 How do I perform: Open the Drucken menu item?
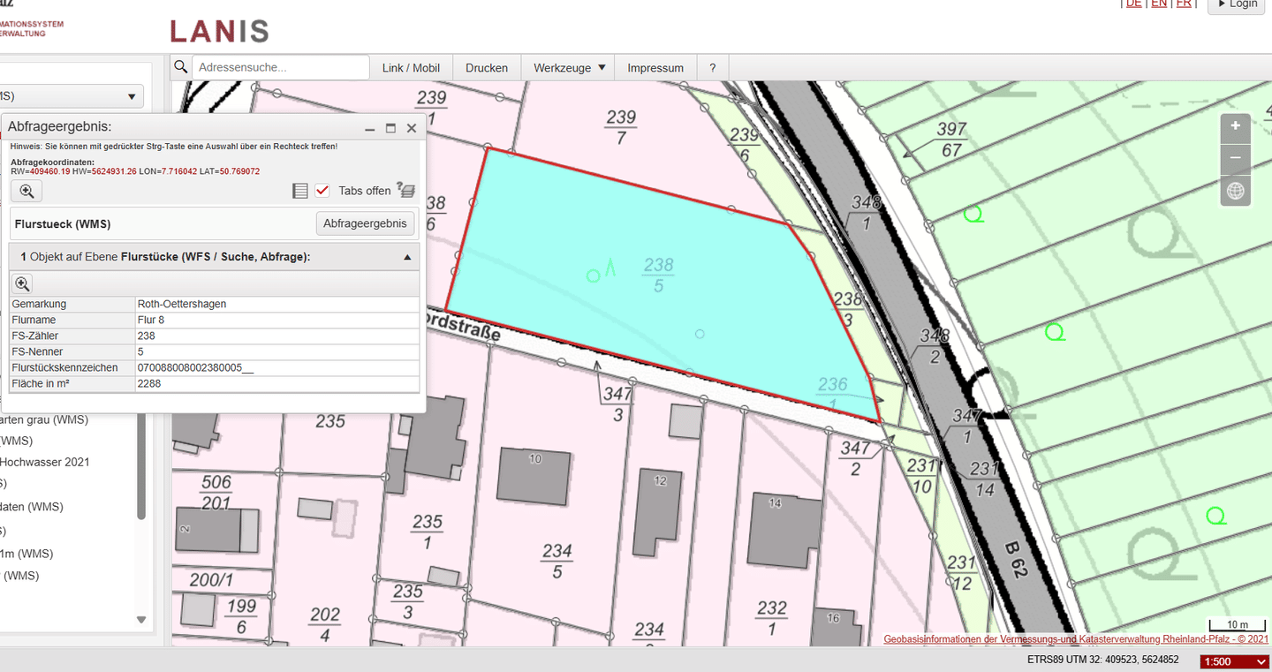click(487, 67)
